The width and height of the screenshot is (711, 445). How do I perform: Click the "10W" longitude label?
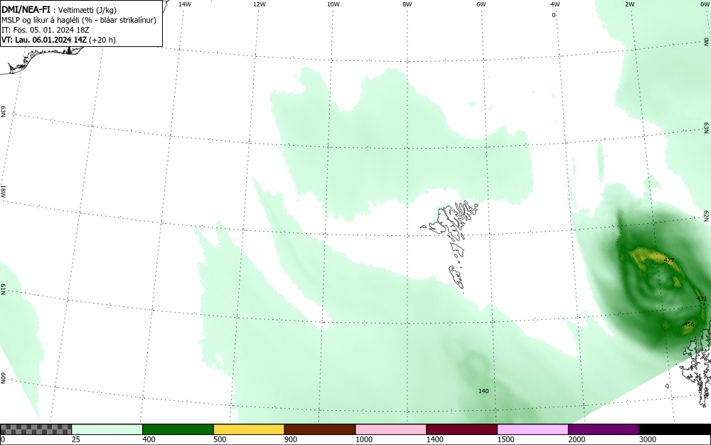(333, 4)
